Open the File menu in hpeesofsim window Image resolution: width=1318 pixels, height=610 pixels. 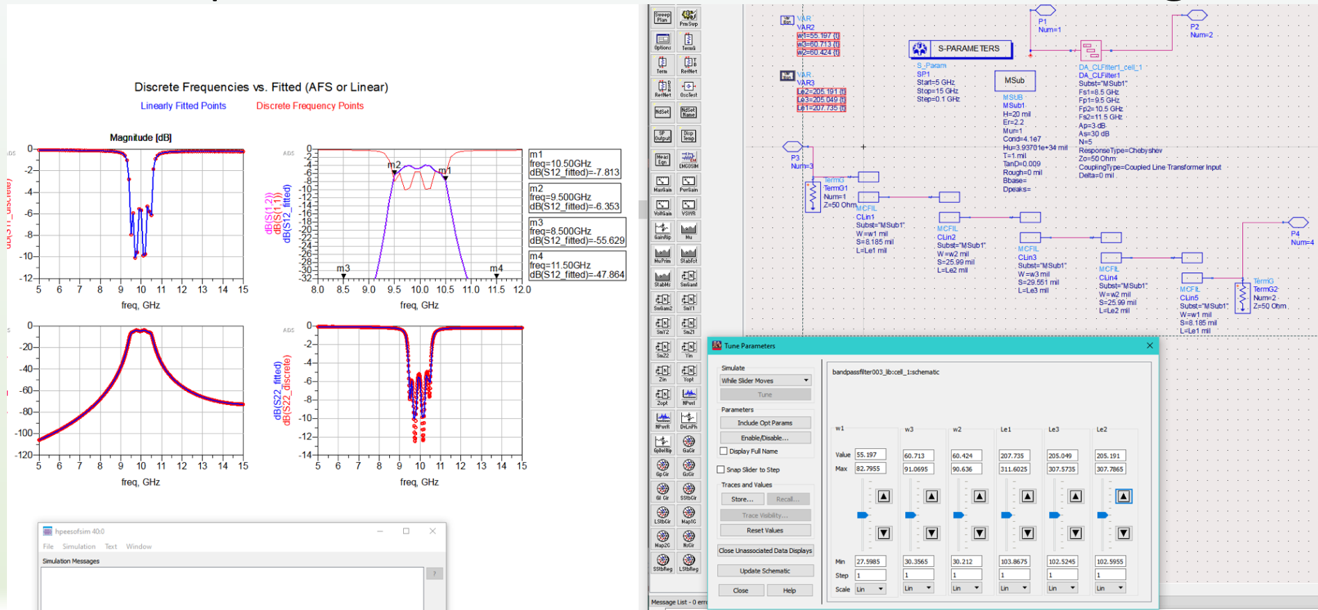click(x=48, y=546)
